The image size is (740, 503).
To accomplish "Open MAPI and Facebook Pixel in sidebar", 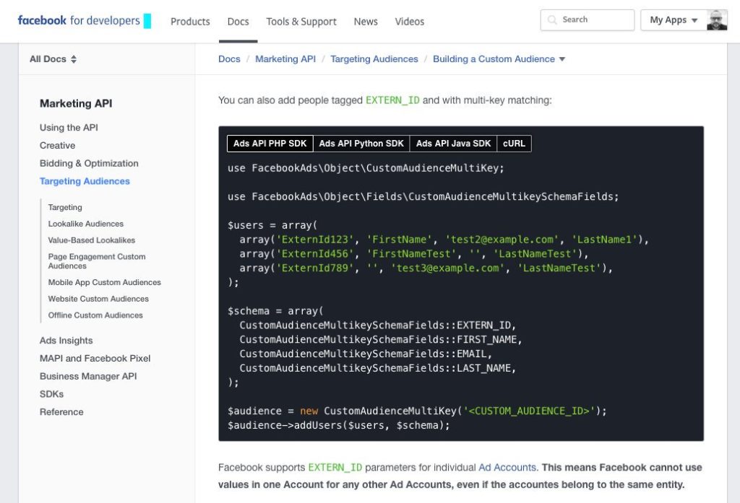I will [95, 358].
